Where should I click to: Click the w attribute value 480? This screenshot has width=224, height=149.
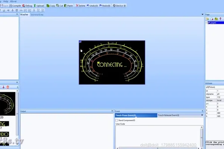tap(220, 113)
